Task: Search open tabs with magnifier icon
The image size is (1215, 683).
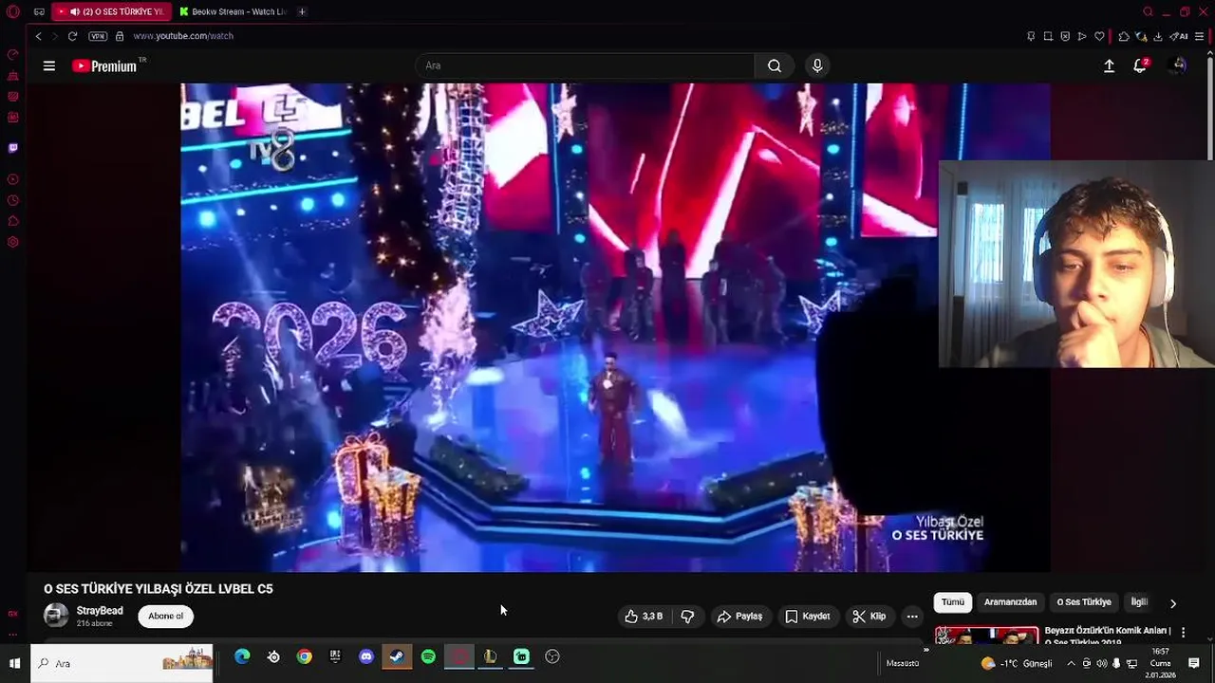Action: [1148, 11]
